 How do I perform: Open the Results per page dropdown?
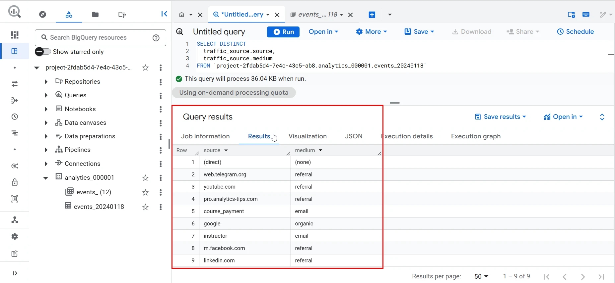[x=481, y=276]
